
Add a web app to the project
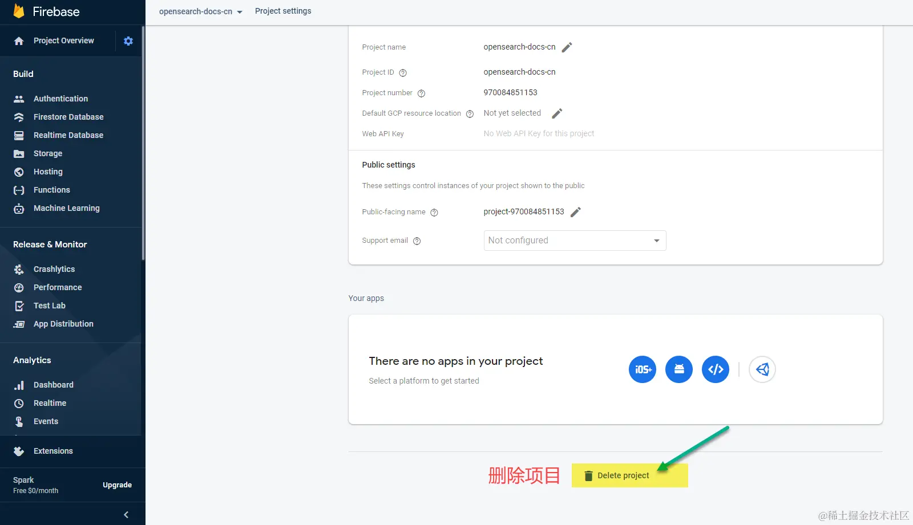pos(715,369)
